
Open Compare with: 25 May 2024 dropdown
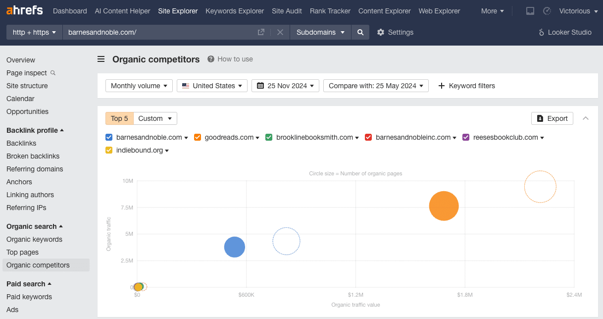point(376,86)
